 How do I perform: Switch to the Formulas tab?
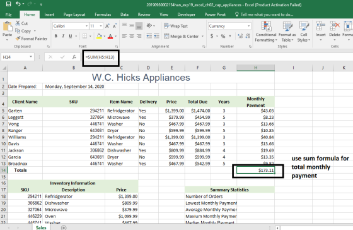click(103, 15)
